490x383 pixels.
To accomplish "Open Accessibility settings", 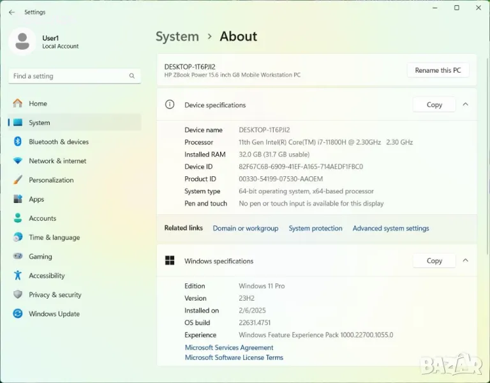I will point(47,276).
